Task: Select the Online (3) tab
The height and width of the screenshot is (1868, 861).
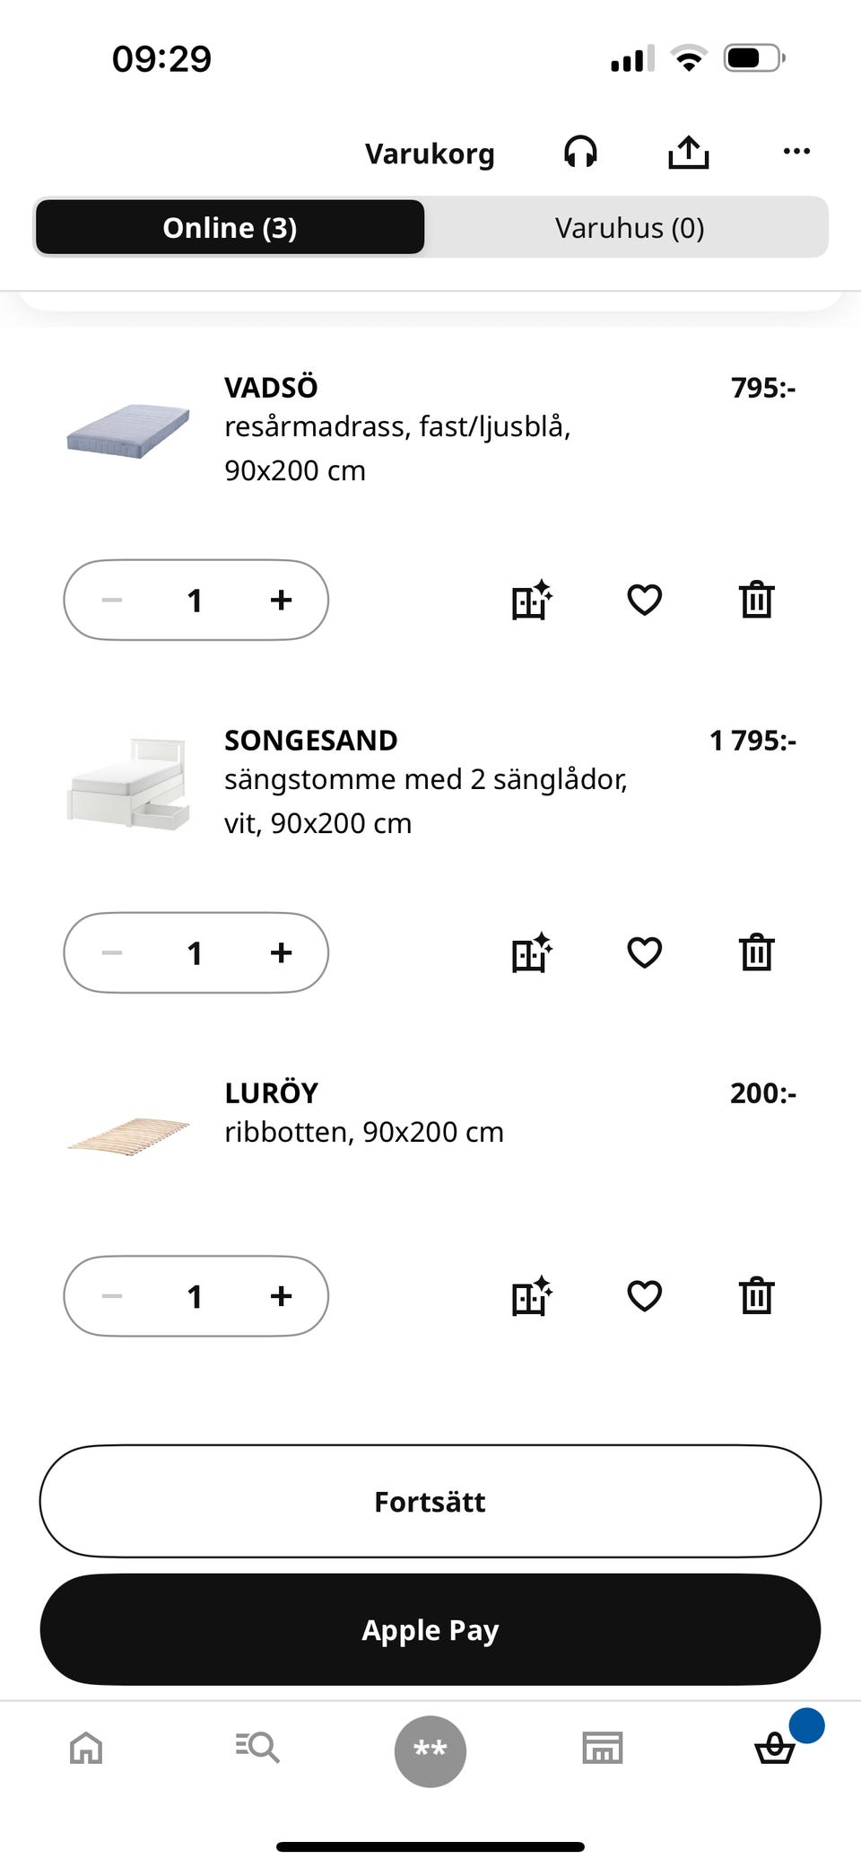Action: coord(230,228)
